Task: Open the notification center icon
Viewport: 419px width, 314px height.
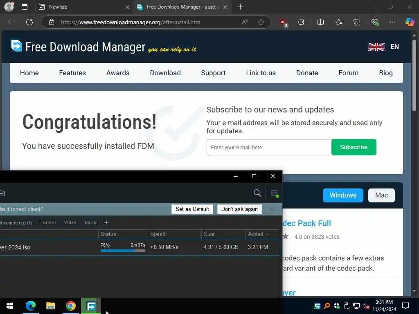Action: coord(405,306)
